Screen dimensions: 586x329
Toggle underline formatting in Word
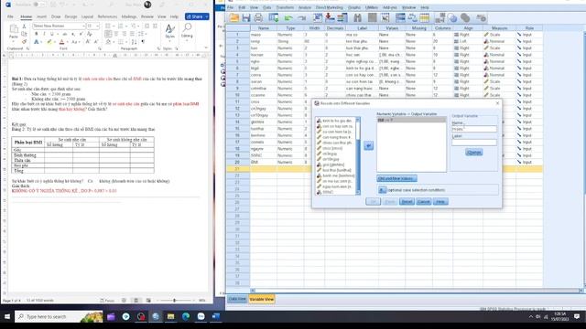tap(51, 34)
